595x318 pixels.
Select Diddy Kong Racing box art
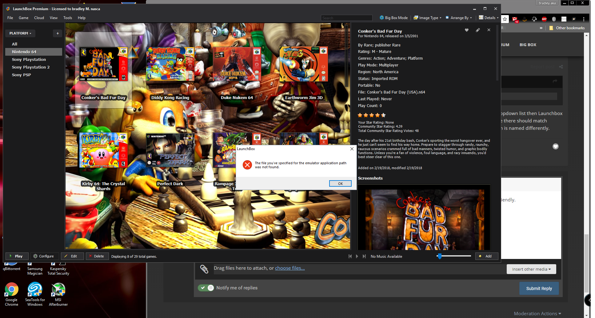click(170, 64)
